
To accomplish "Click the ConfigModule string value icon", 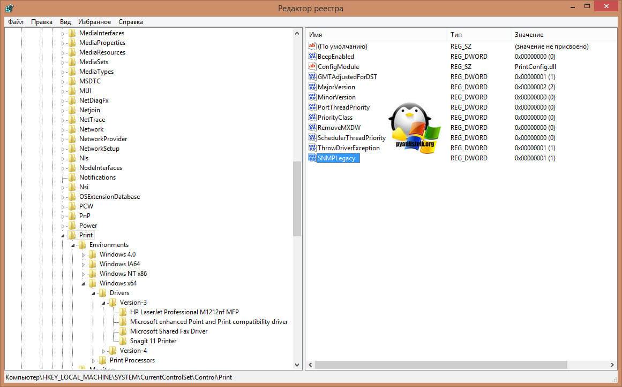I will pos(313,67).
